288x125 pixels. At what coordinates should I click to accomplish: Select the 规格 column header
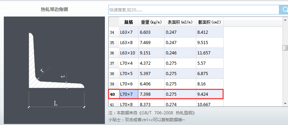[x=129, y=22]
